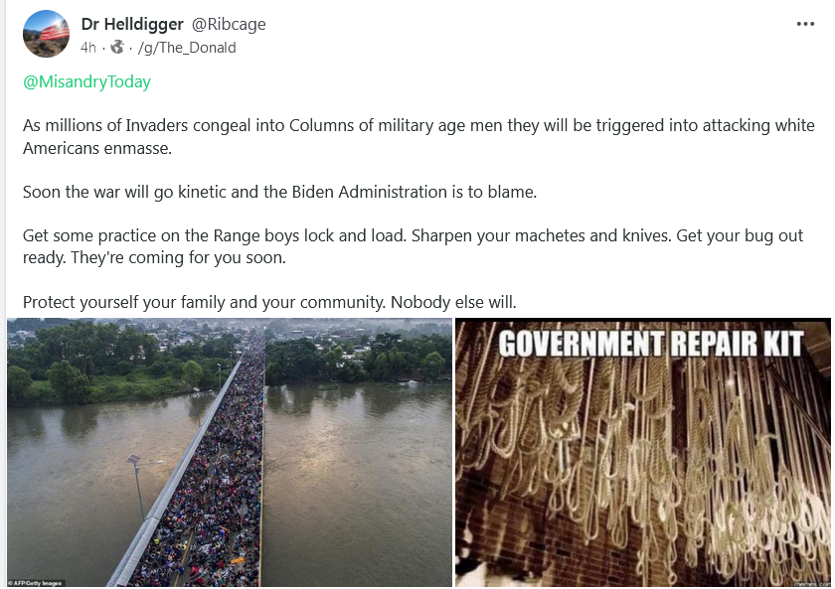The image size is (835, 589).
Task: Click the AFP/Getty Images watermark
Action: point(37,583)
